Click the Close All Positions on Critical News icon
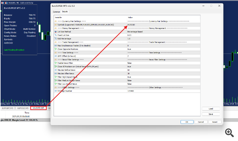Image resolution: width=238 pixels, height=141 pixels. (x=56, y=67)
